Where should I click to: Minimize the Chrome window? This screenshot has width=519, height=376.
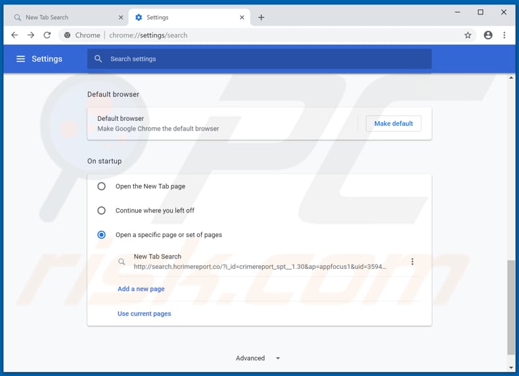457,12
